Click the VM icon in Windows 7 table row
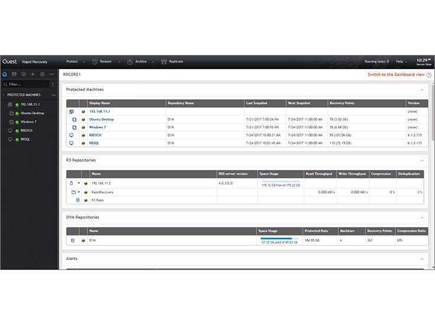Image resolution: width=435 pixels, height=325 pixels. [74, 128]
